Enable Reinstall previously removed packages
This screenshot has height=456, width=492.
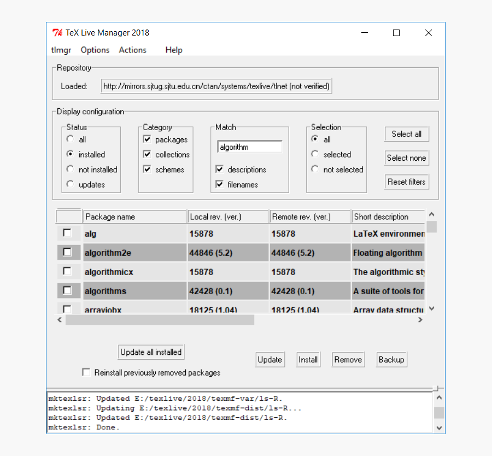pyautogui.click(x=86, y=372)
